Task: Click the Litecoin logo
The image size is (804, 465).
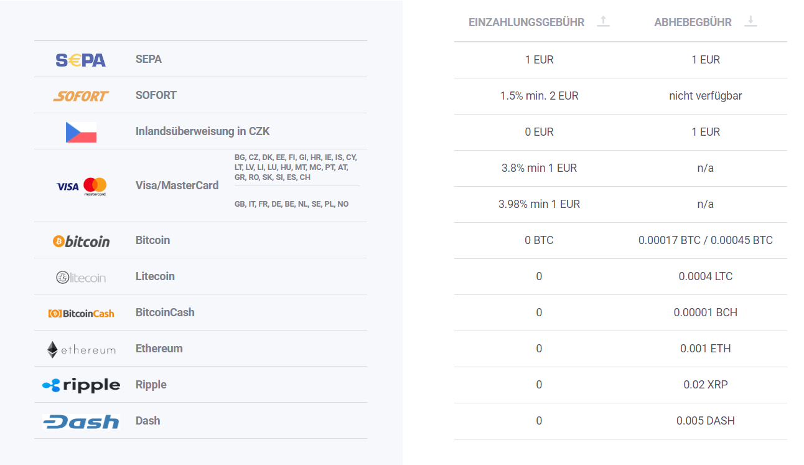Action: tap(81, 277)
